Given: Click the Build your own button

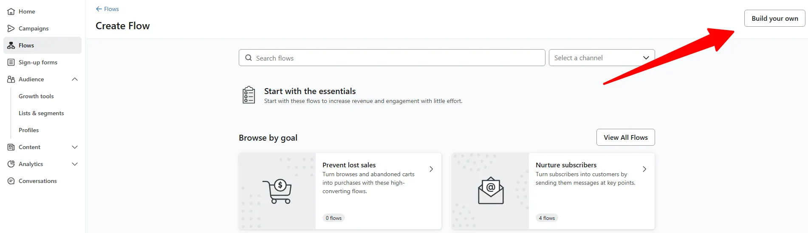Looking at the screenshot, I should click(774, 18).
